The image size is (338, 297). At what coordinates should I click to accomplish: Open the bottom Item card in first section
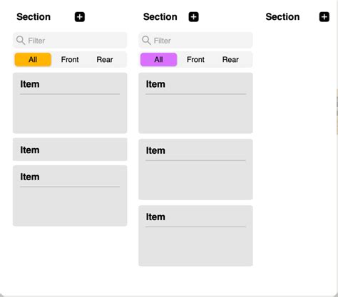[70, 196]
